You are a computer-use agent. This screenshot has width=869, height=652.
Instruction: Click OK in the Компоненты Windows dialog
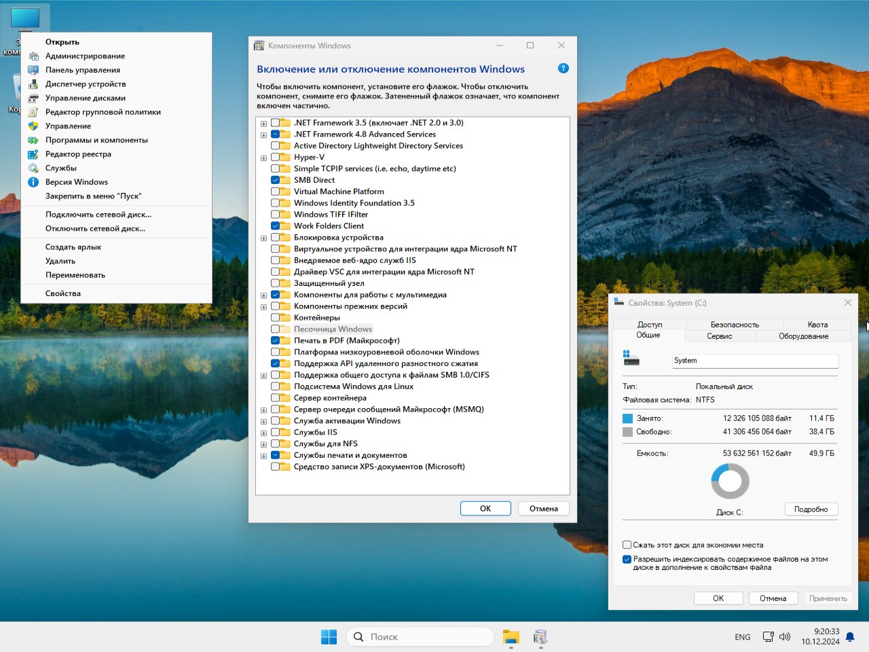(x=485, y=509)
